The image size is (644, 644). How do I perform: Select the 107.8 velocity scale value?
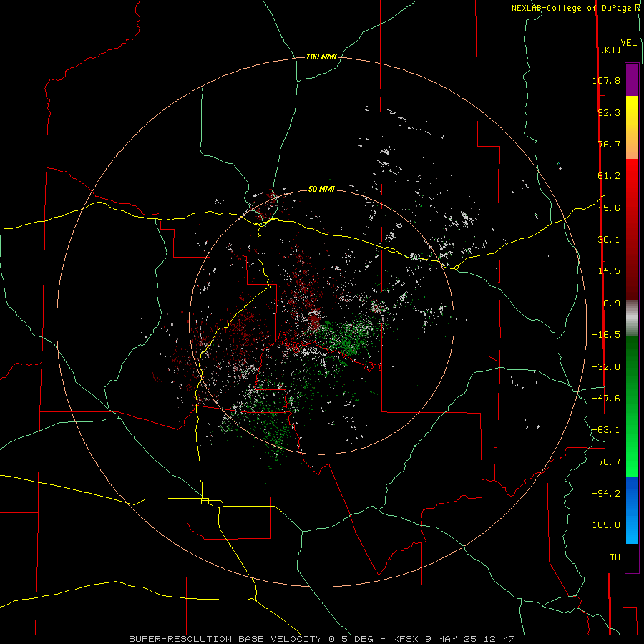606,80
